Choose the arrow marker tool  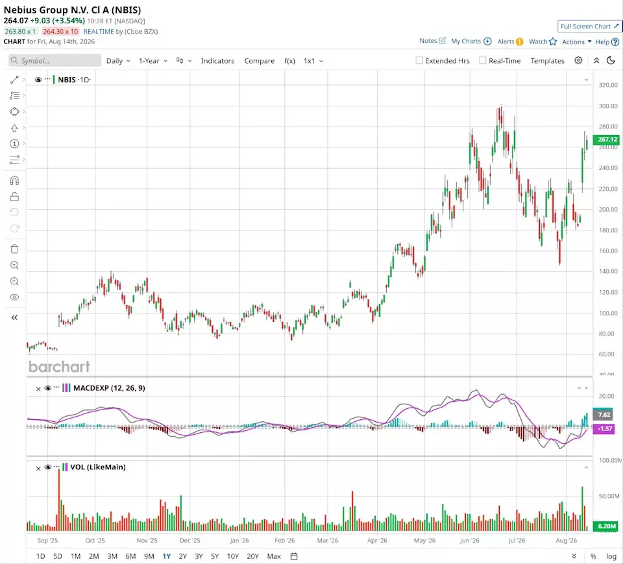pos(14,128)
